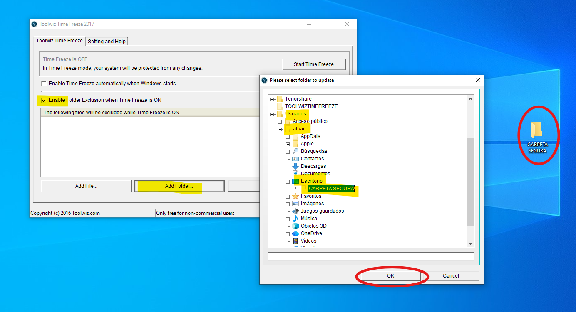Switch to Setting and Help tab

(x=107, y=42)
